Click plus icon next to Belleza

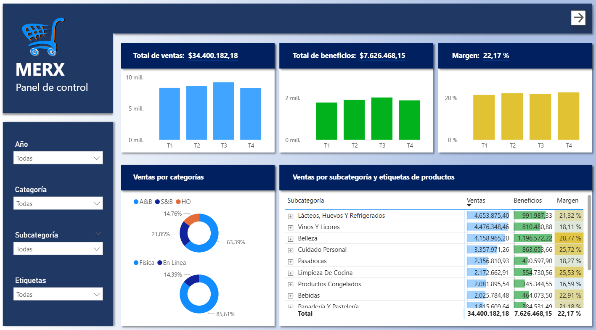click(290, 238)
